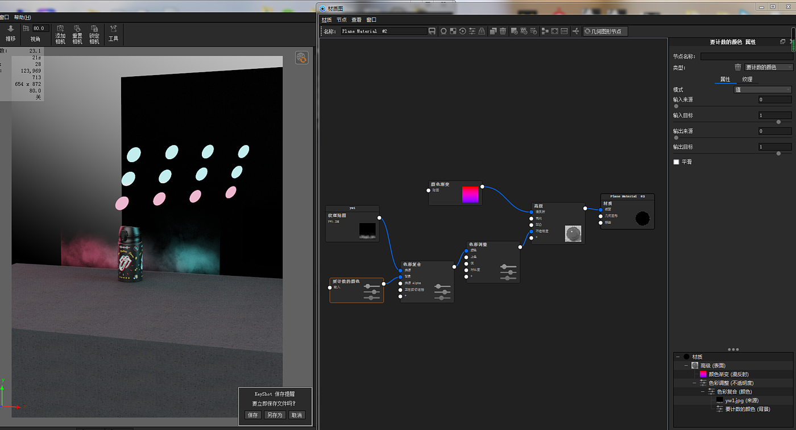Collapse the 色彩调整 (不透明度) tree node
796x430 pixels.
(694, 383)
